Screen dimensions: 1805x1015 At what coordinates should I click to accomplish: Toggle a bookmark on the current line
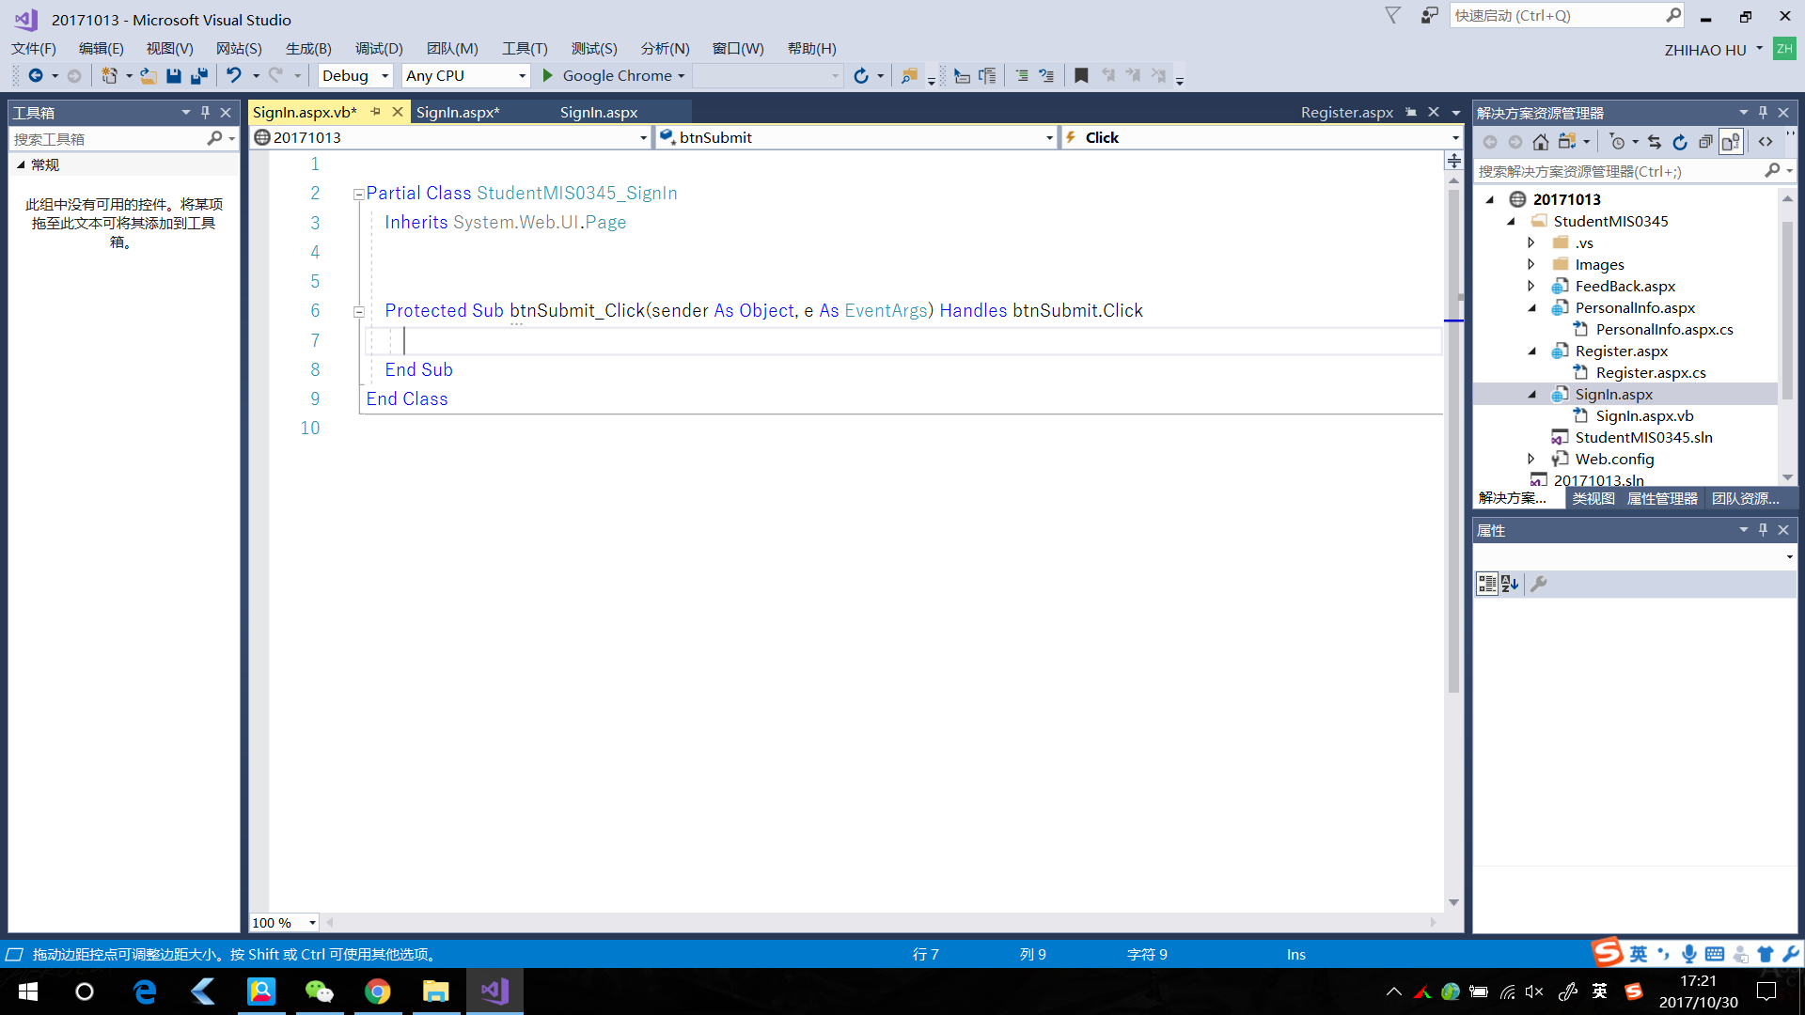[1081, 76]
